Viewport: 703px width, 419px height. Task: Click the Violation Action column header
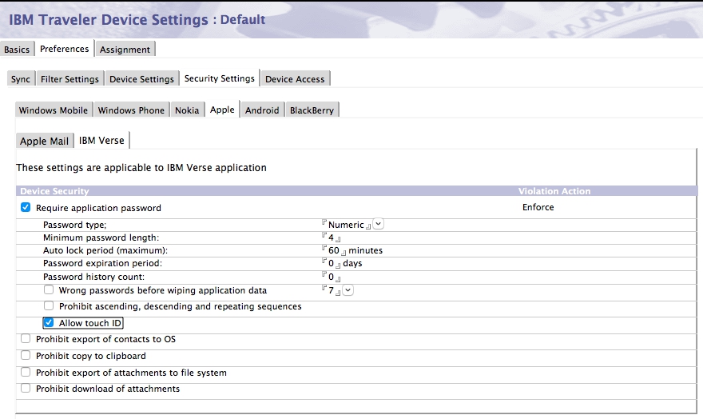[x=554, y=191]
